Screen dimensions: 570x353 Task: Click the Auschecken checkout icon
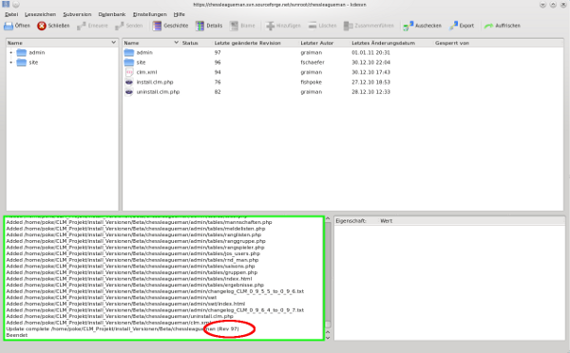(408, 26)
